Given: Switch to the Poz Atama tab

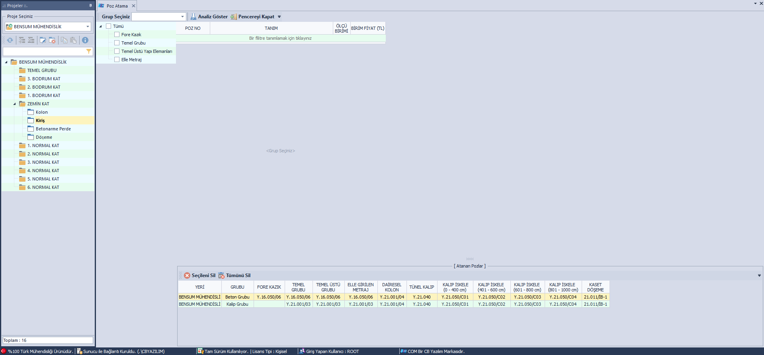Looking at the screenshot, I should click(117, 6).
